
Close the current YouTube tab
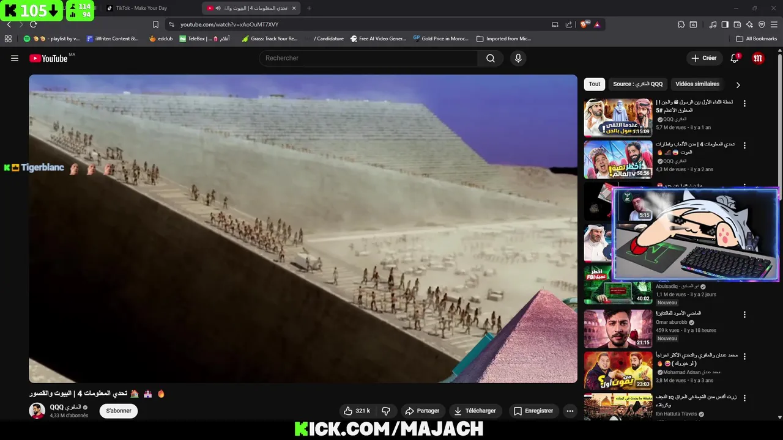[294, 8]
